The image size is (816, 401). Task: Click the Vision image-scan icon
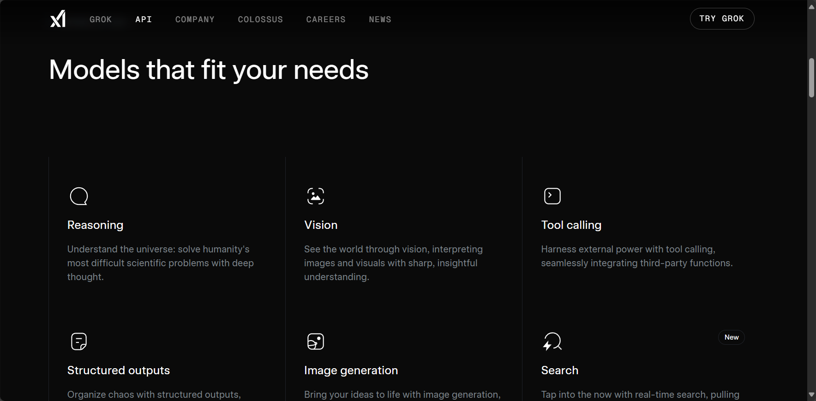point(316,196)
